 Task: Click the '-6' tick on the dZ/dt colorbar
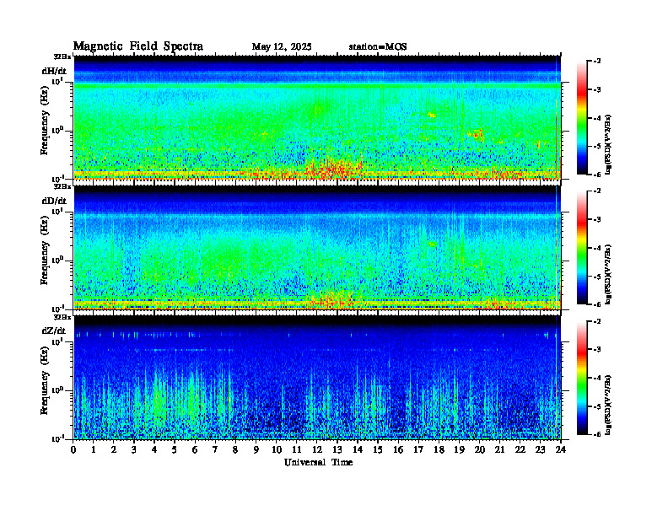point(597,434)
